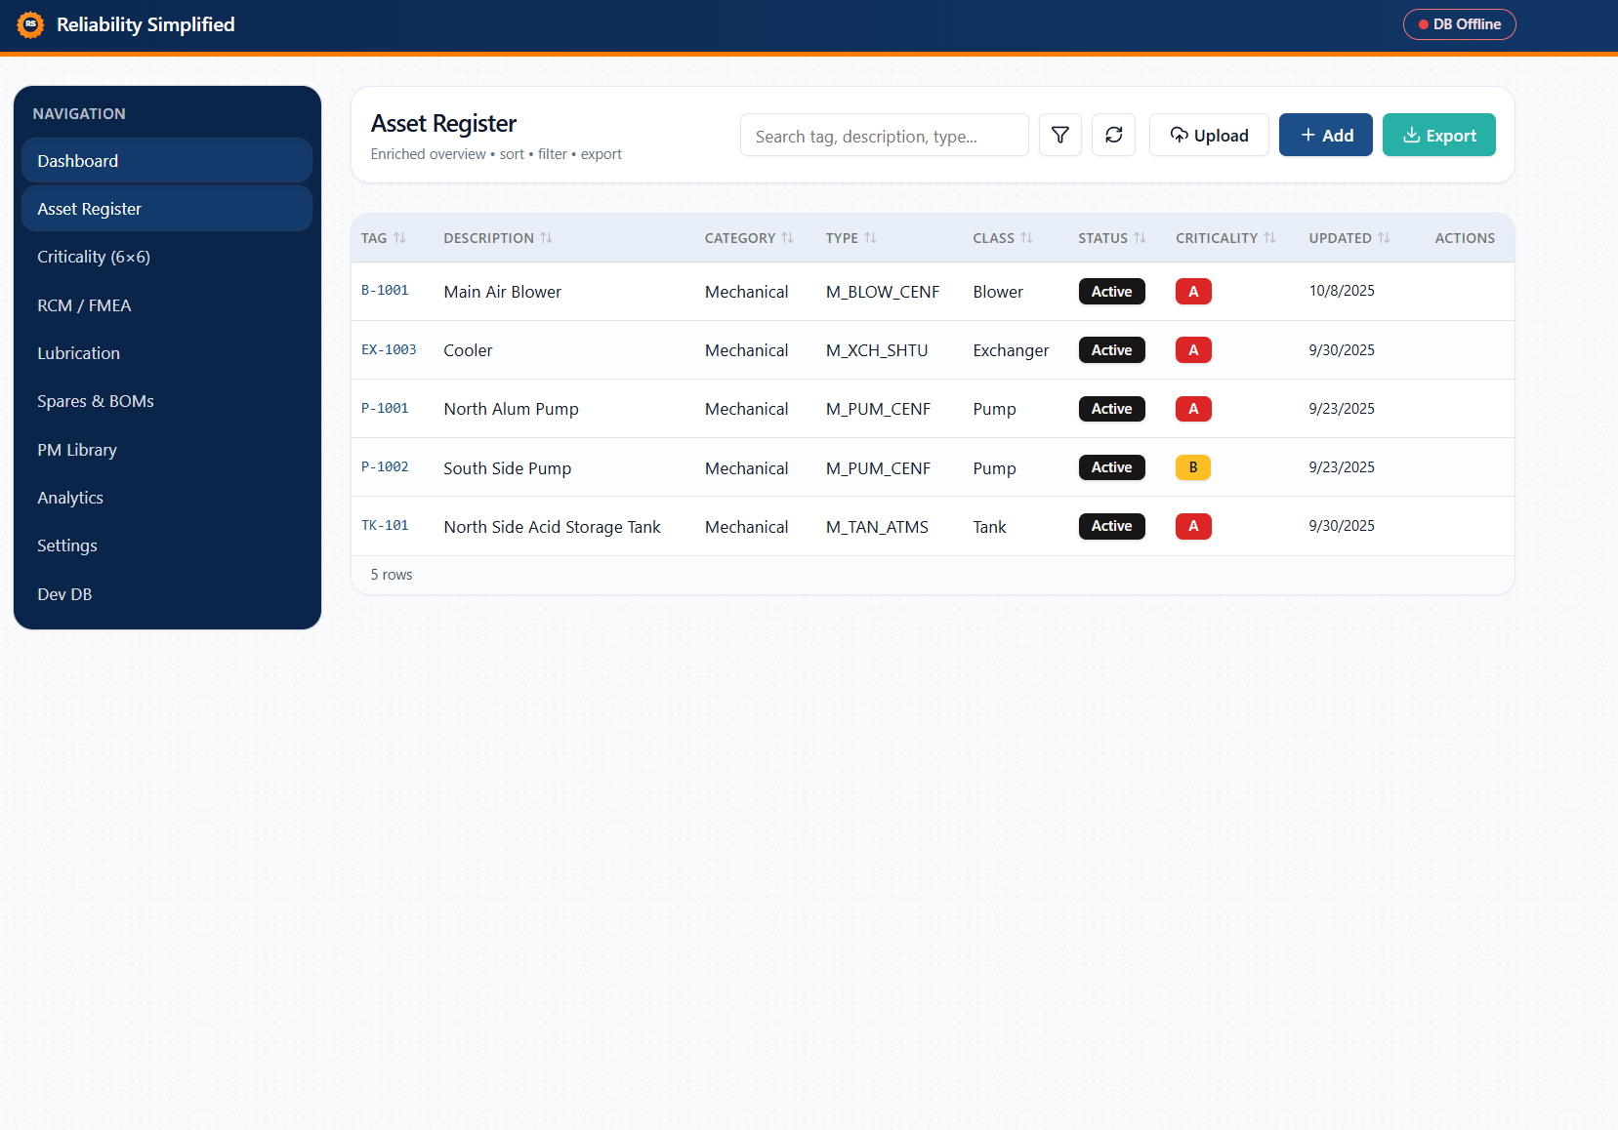The width and height of the screenshot is (1618, 1130).
Task: Sort table by Updated date column
Action: 1348,238
